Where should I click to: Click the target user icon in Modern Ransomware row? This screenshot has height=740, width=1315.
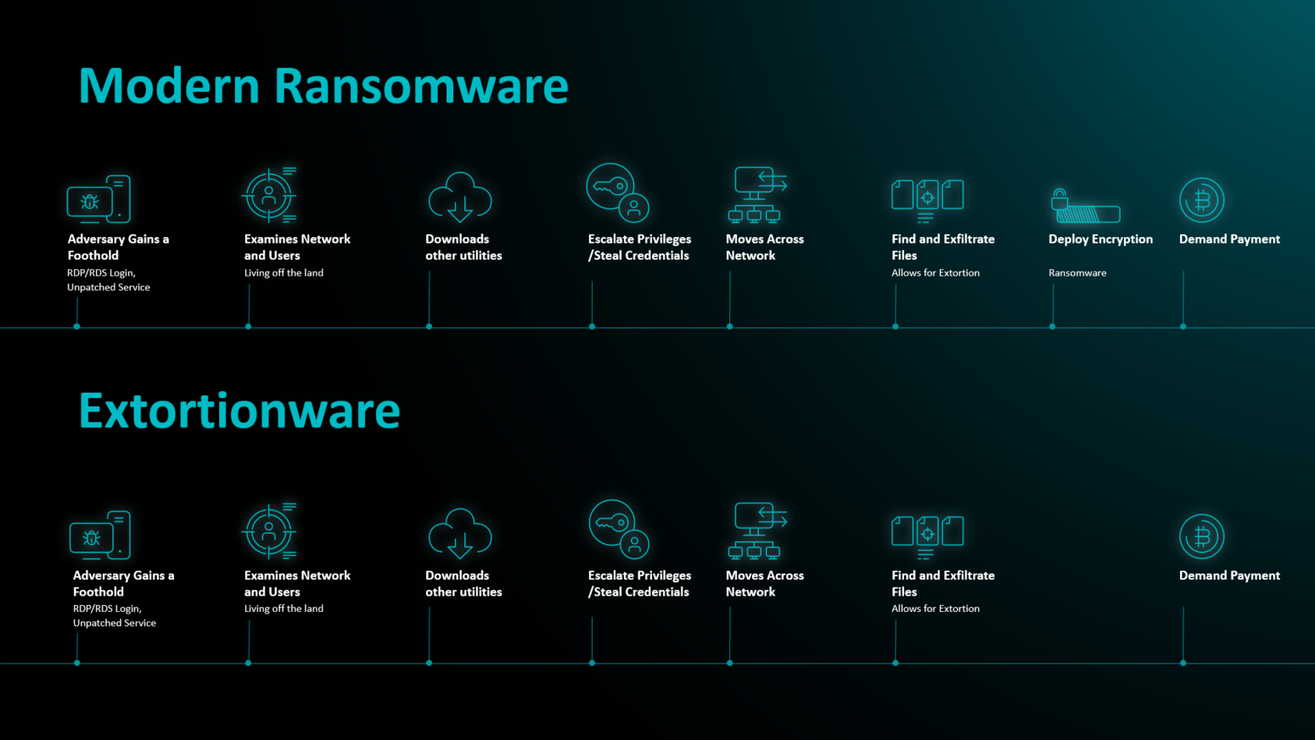[270, 195]
